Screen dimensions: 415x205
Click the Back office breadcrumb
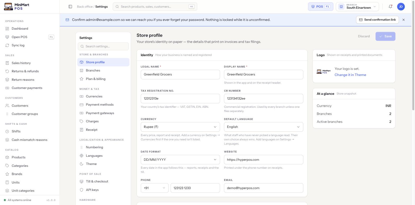[85, 7]
